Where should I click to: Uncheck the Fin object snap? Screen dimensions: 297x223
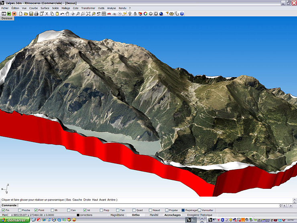click(x=3, y=210)
